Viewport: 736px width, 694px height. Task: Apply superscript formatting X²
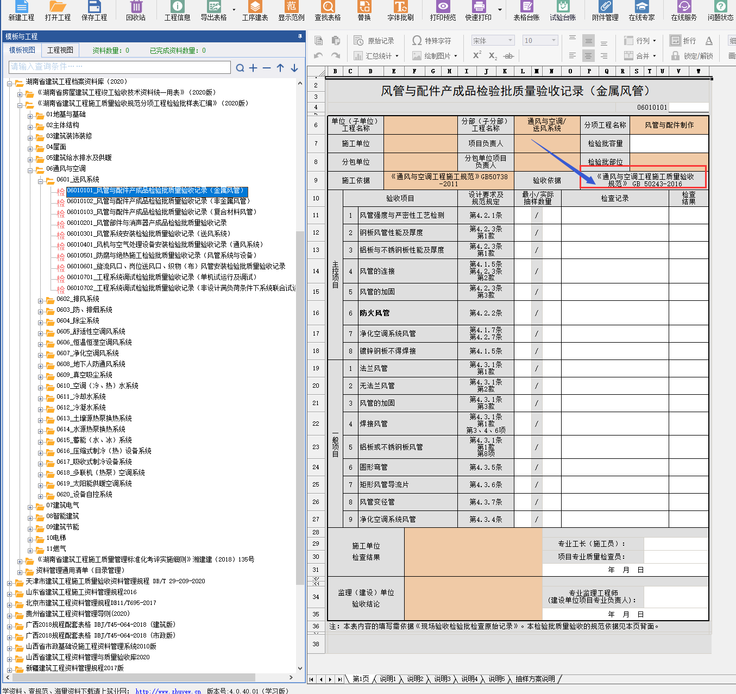[477, 55]
